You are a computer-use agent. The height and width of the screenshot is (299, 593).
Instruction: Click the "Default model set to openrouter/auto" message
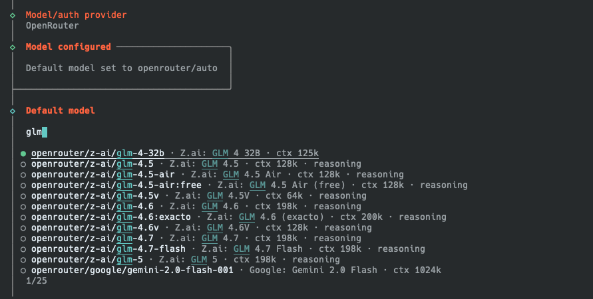121,68
